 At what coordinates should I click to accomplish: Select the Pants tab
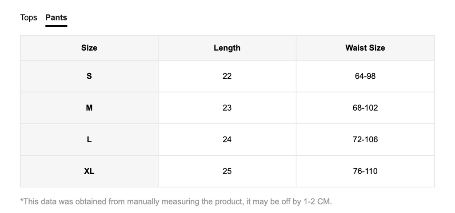(56, 18)
